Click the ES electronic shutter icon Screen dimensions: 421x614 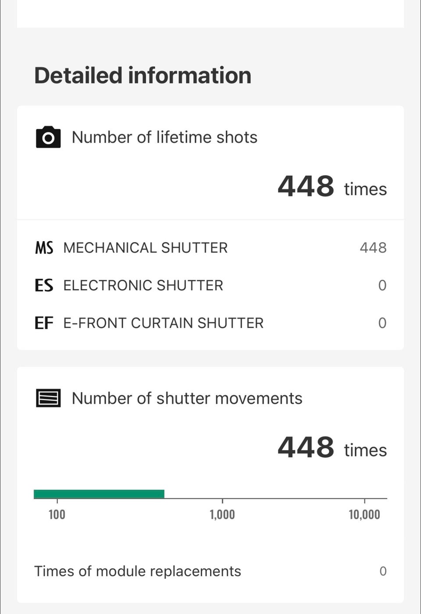pyautogui.click(x=44, y=286)
